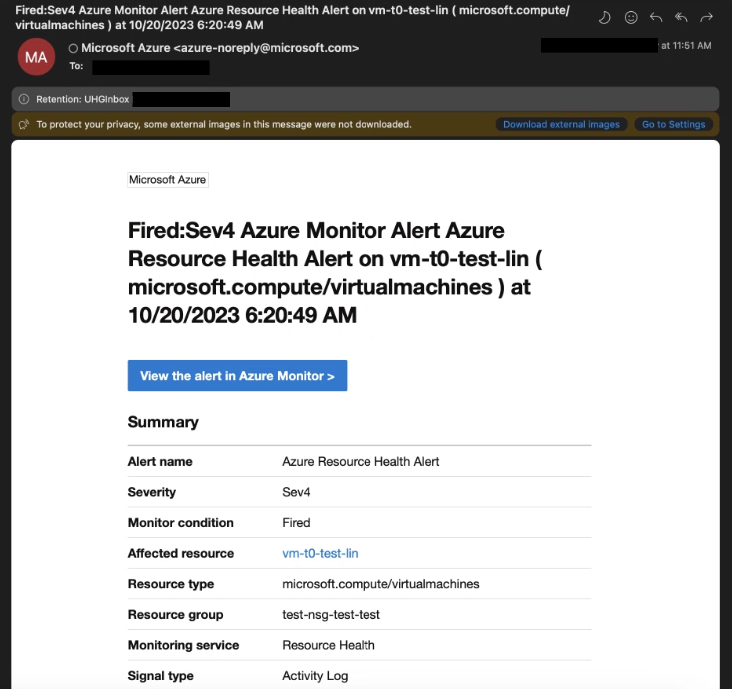Open the vm-t0-test-lin affected resource link

320,553
